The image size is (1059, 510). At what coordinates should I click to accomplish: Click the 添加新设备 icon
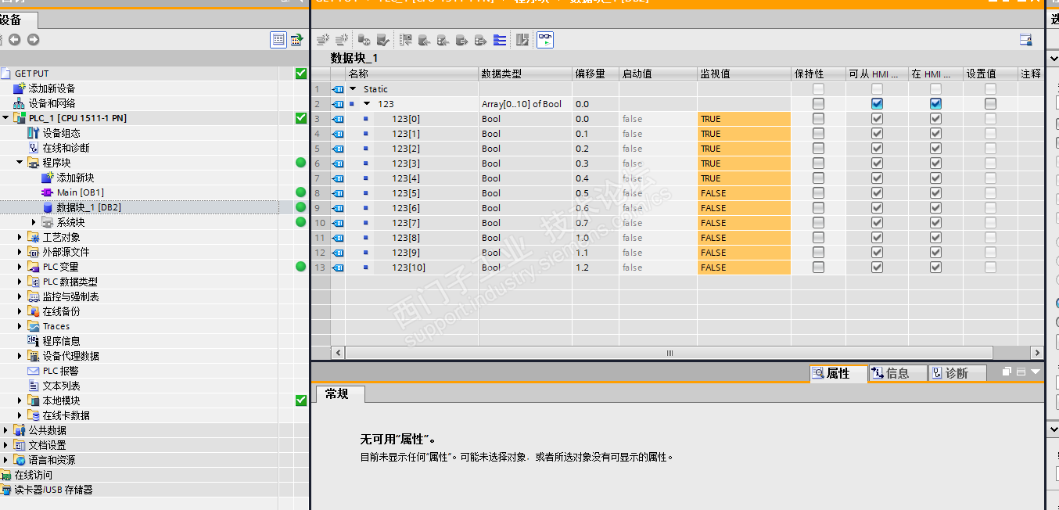click(20, 88)
